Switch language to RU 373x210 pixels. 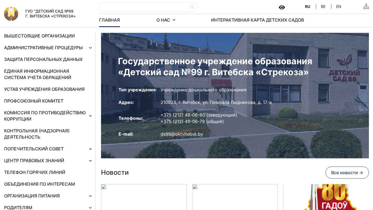coord(307,7)
